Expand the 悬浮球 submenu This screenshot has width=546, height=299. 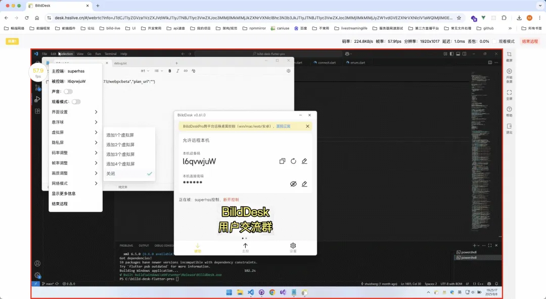(x=75, y=122)
